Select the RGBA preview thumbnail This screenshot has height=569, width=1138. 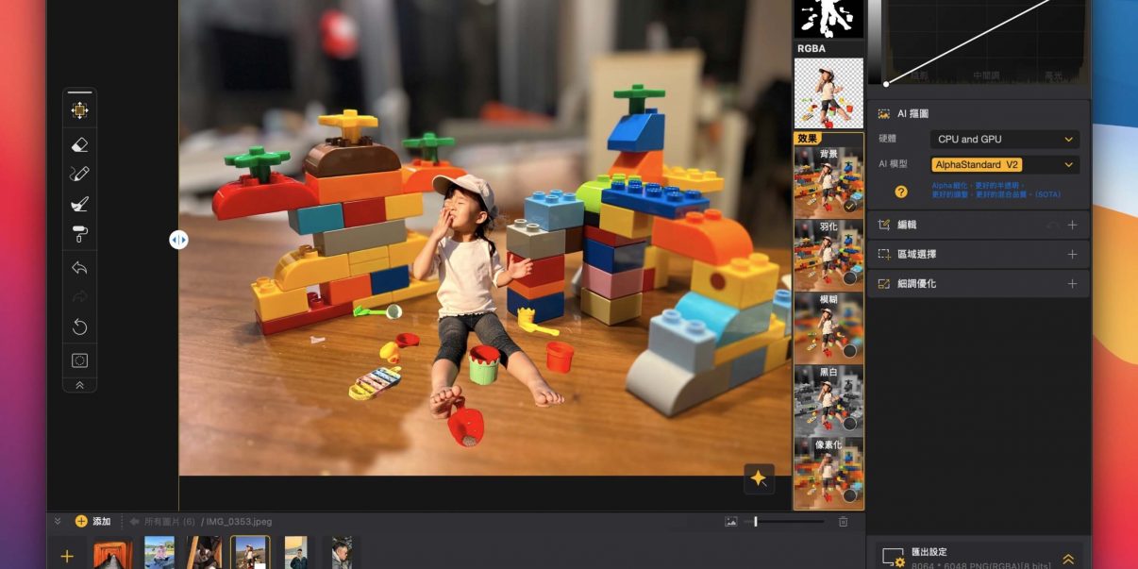(828, 93)
